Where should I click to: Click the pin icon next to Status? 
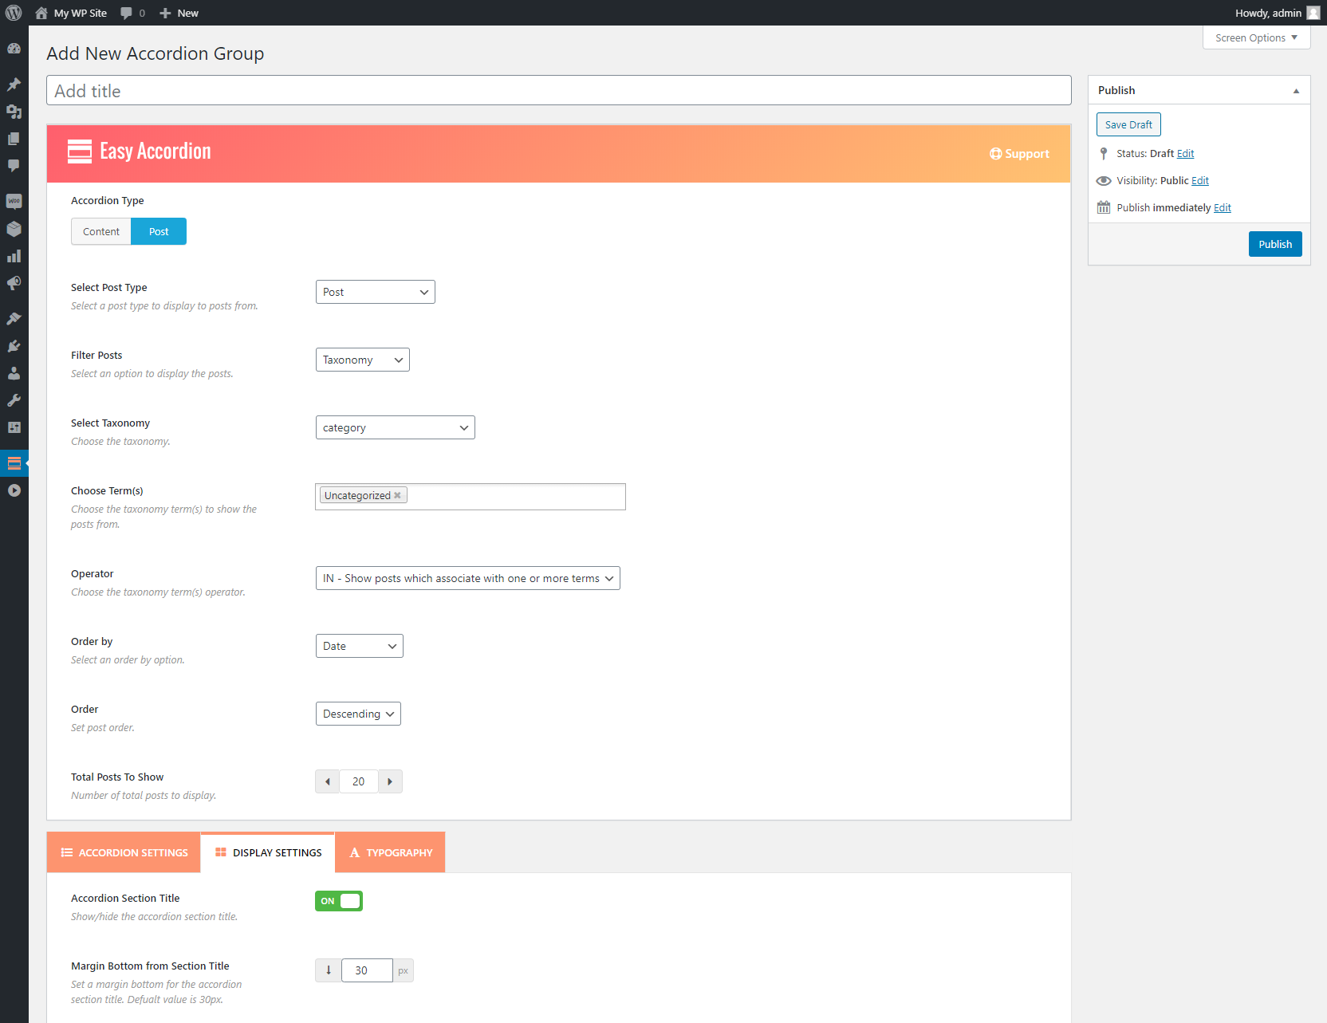click(1104, 153)
